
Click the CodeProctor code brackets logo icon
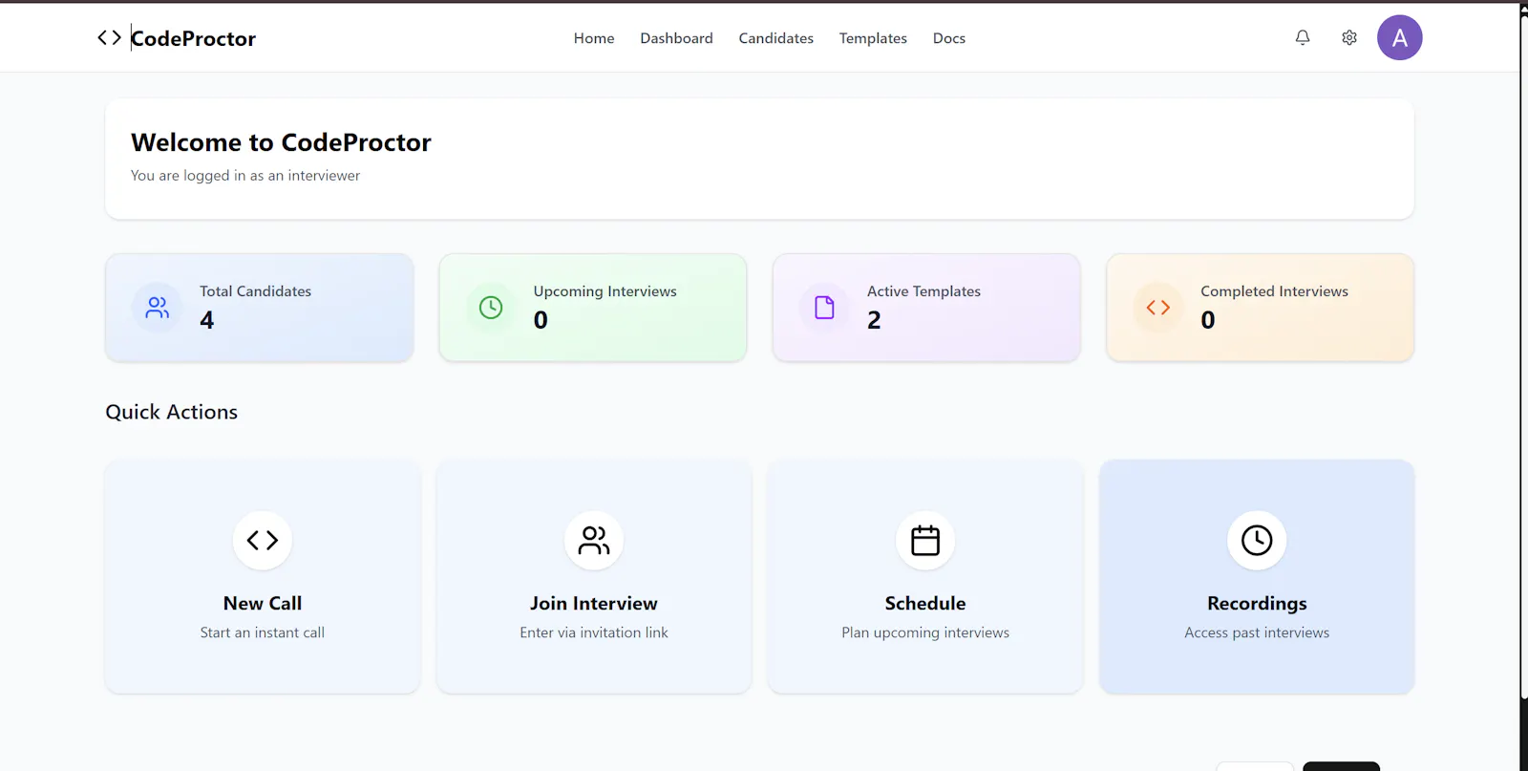109,38
